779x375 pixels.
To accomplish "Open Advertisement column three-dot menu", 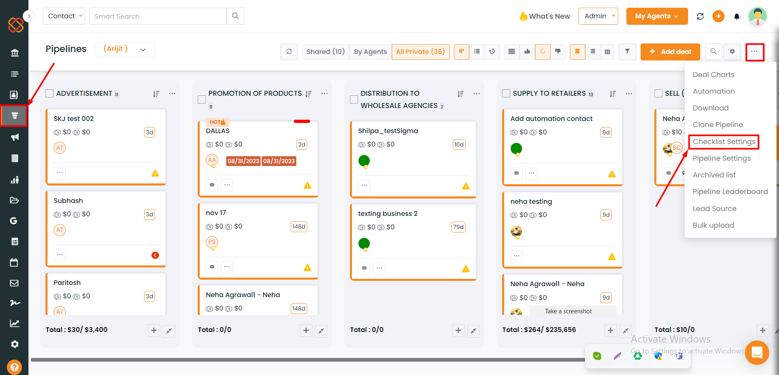I will (172, 93).
